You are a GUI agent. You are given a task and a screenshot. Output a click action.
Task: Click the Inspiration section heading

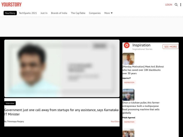click(x=141, y=45)
